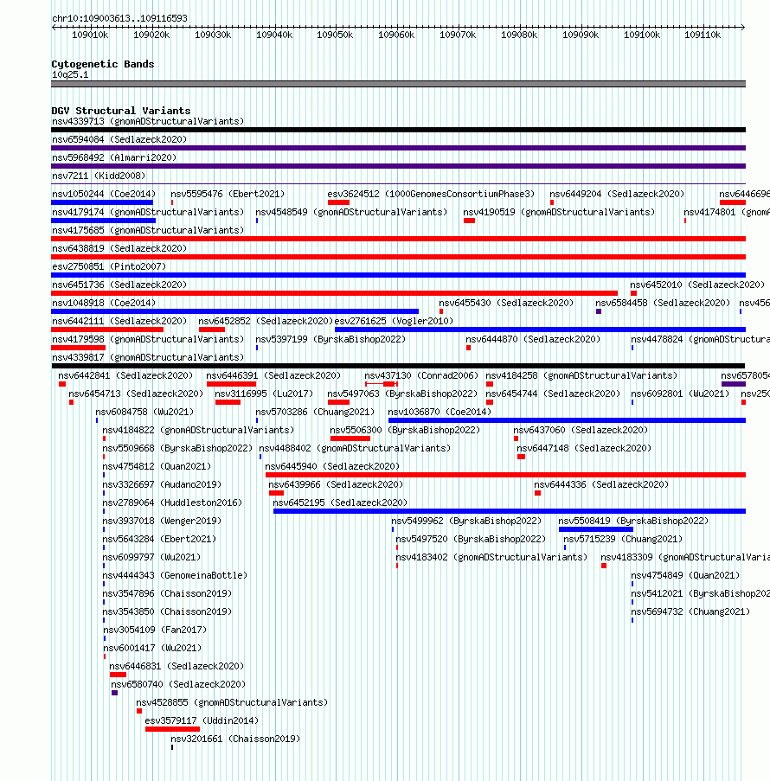Open nsv6444870 (Sedlazeck2020) label

pos(533,340)
